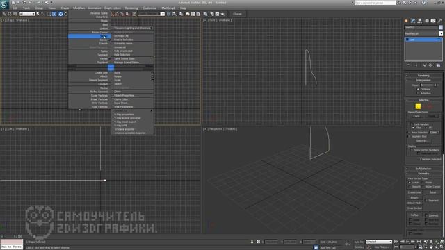Choose highlighted Bezier in quad menu

90,36
